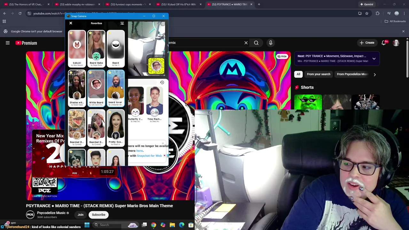Clear the YouTube search box

246,43
